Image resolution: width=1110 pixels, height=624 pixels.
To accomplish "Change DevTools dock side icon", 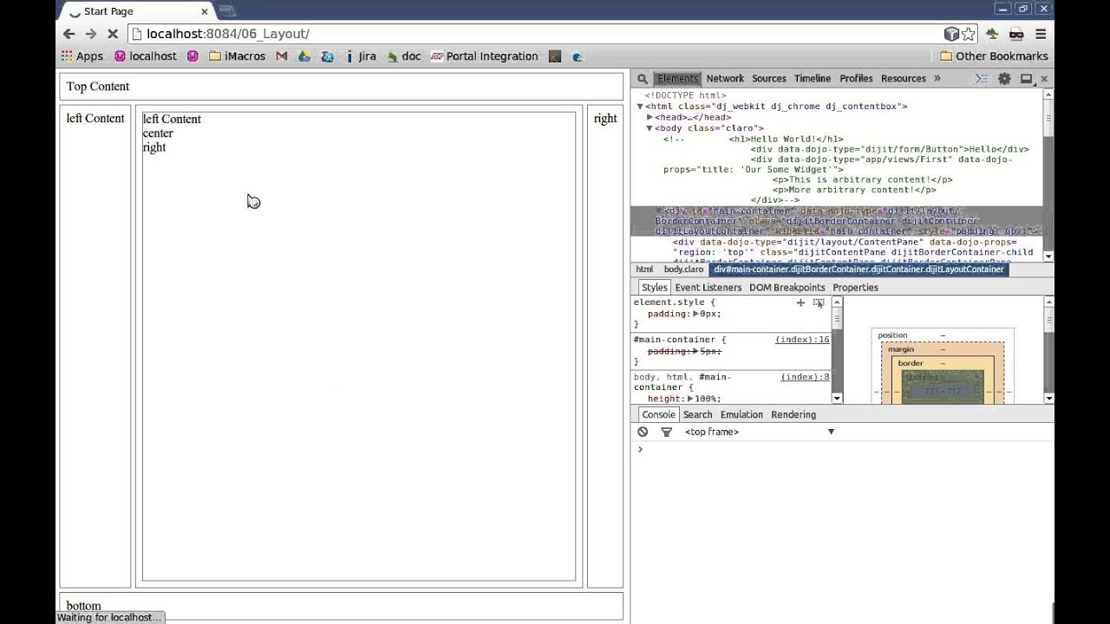I will (1026, 79).
